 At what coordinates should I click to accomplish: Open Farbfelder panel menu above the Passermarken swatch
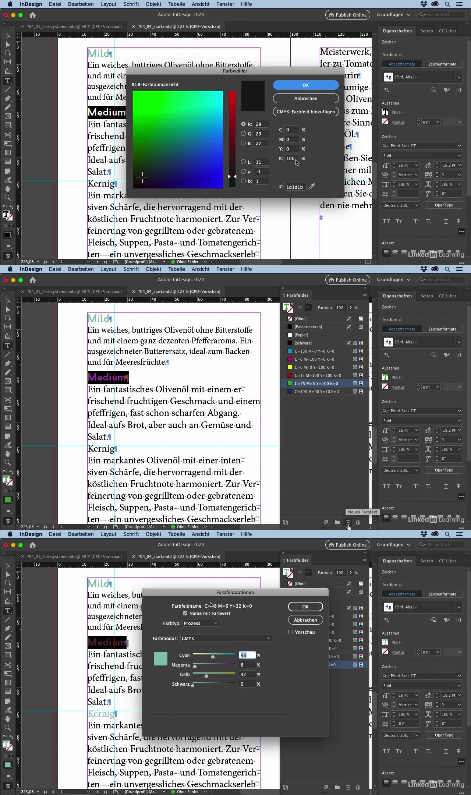(x=364, y=295)
